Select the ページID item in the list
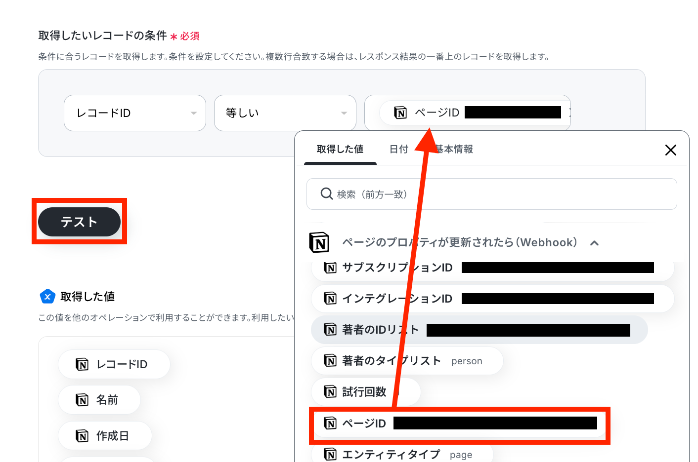The height and width of the screenshot is (462, 698). point(460,423)
